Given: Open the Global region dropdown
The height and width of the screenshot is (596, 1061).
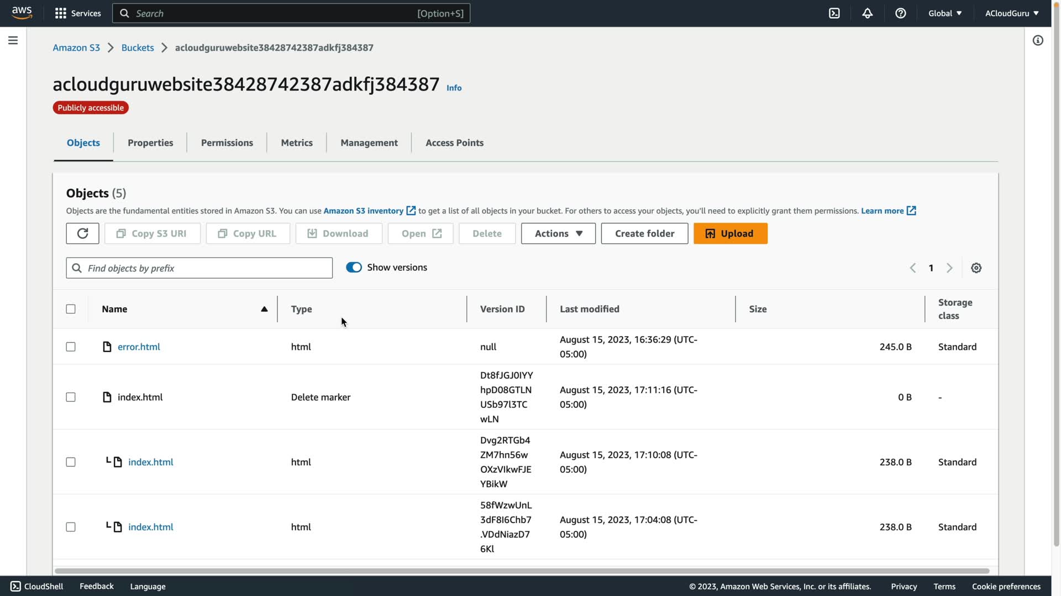Looking at the screenshot, I should tap(944, 13).
